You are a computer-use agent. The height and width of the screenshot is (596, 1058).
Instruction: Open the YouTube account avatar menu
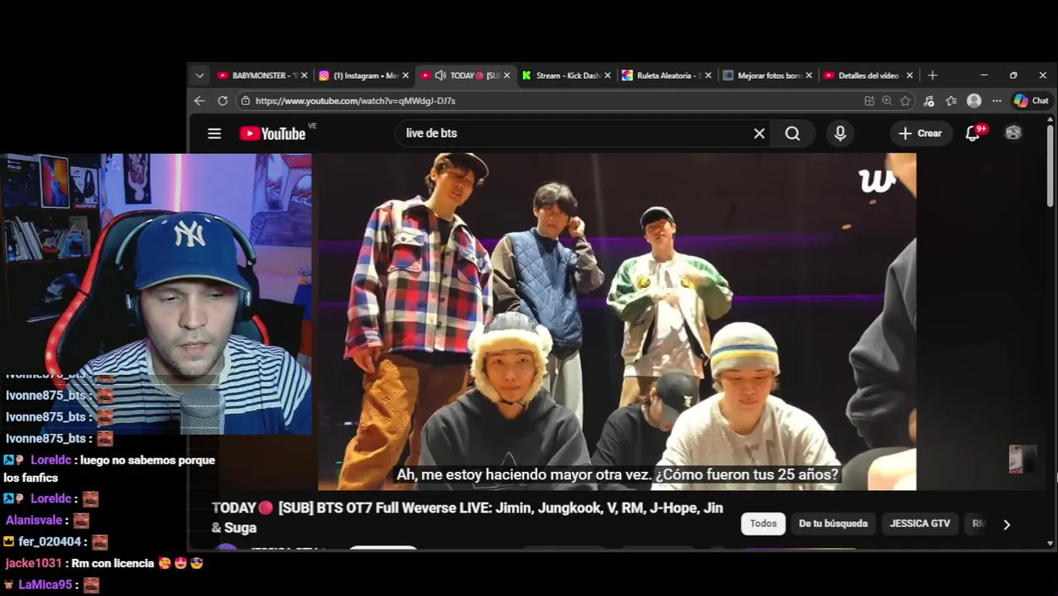[1013, 132]
